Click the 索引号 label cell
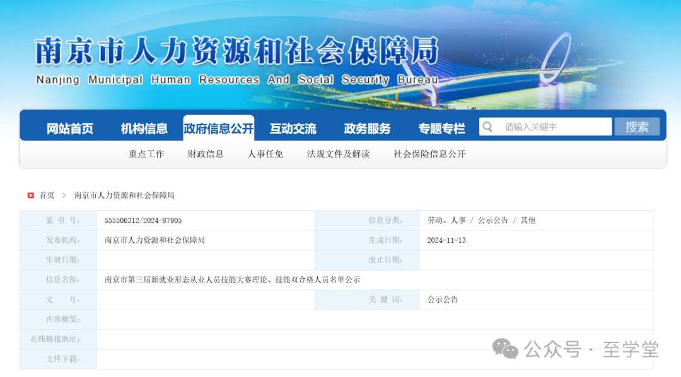The height and width of the screenshot is (377, 681). coord(58,220)
